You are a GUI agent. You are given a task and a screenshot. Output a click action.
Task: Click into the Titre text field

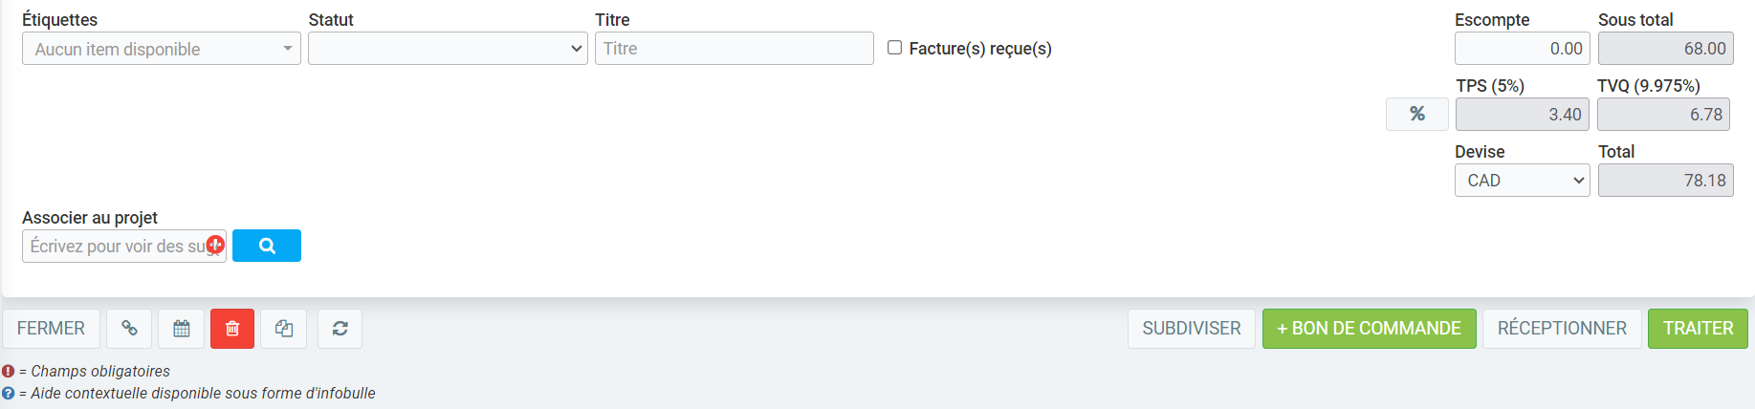(734, 49)
